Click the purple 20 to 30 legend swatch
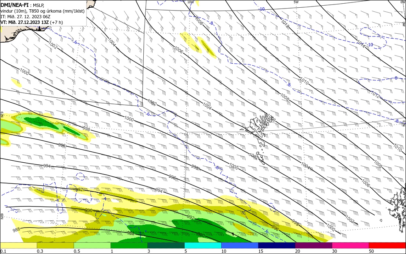Screen dimensions: 406x254 point(313,245)
